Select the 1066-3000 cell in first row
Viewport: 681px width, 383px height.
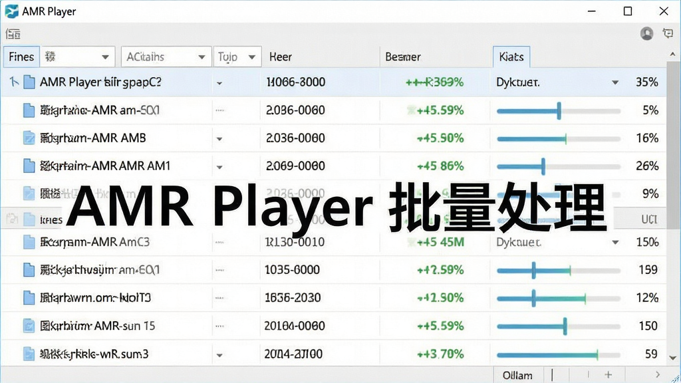click(295, 82)
